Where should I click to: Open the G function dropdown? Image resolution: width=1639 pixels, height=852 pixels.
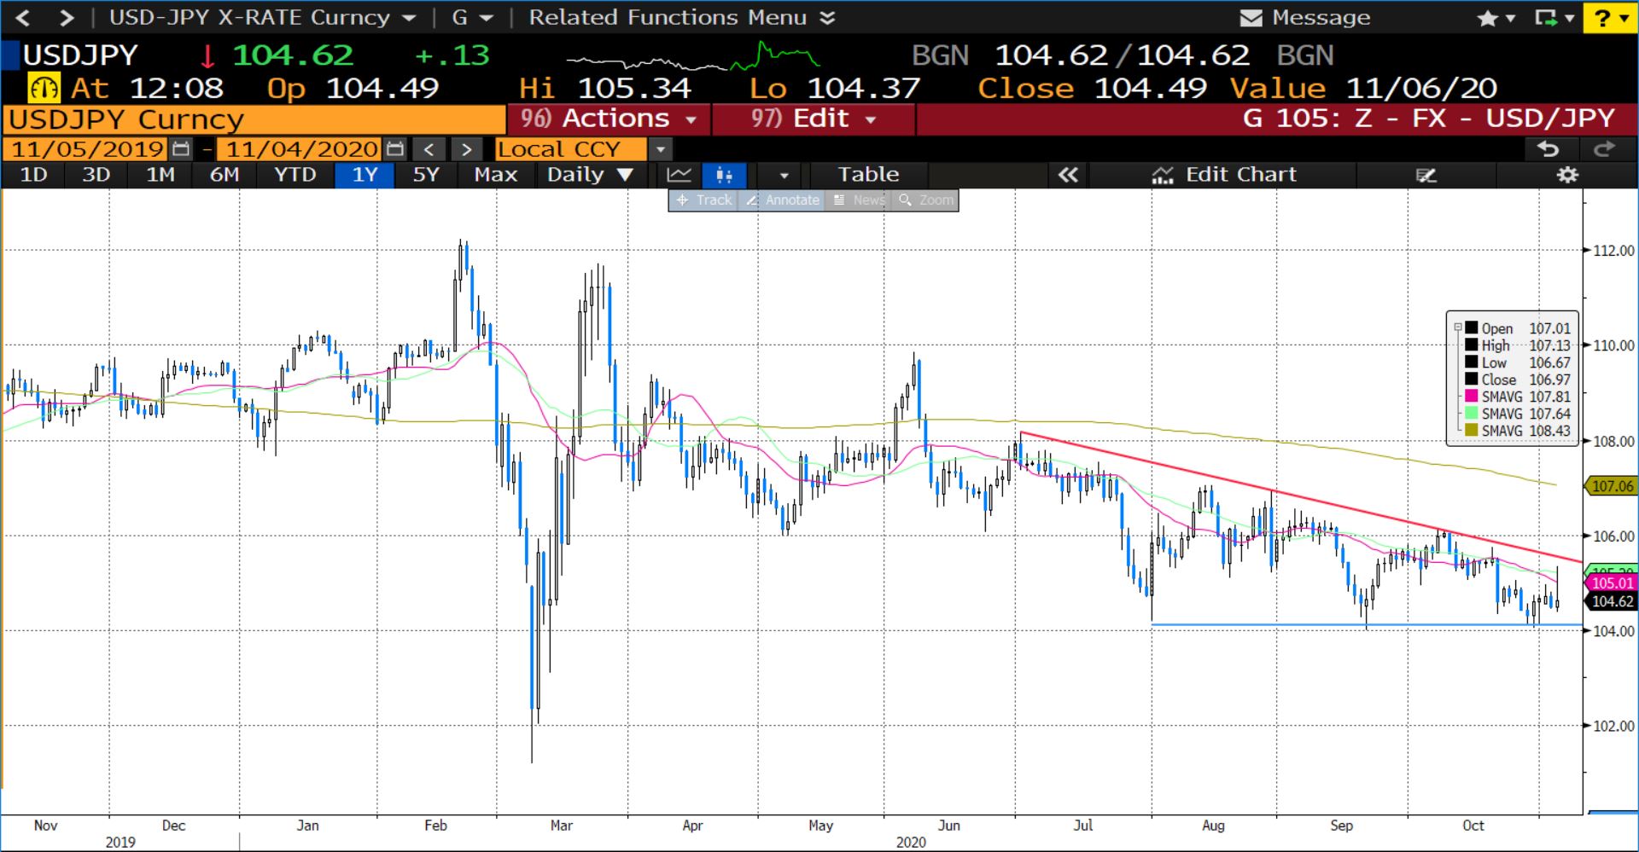pos(486,18)
